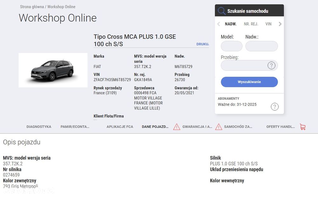Go to Strona główna breadcrumb
Screen dimensions: 318x197
pyautogui.click(x=32, y=7)
